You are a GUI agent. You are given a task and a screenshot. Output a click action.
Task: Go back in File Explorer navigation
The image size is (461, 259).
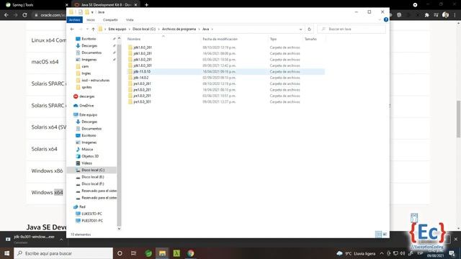click(72, 29)
